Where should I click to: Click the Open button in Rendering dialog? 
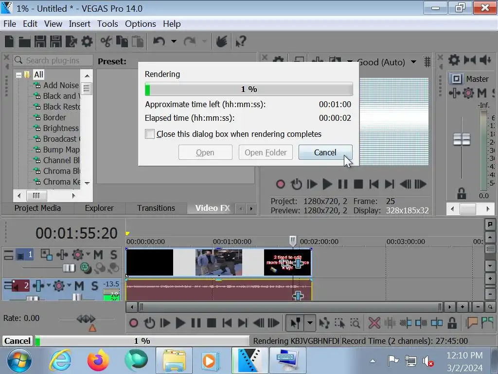click(x=205, y=152)
